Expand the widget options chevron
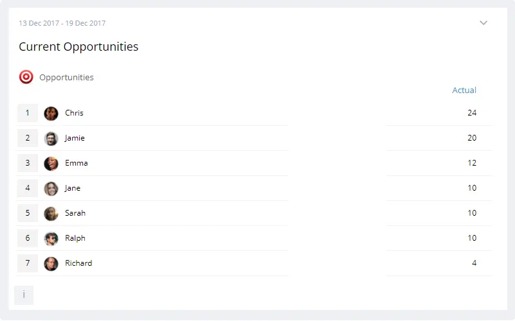515x321 pixels. click(x=483, y=23)
